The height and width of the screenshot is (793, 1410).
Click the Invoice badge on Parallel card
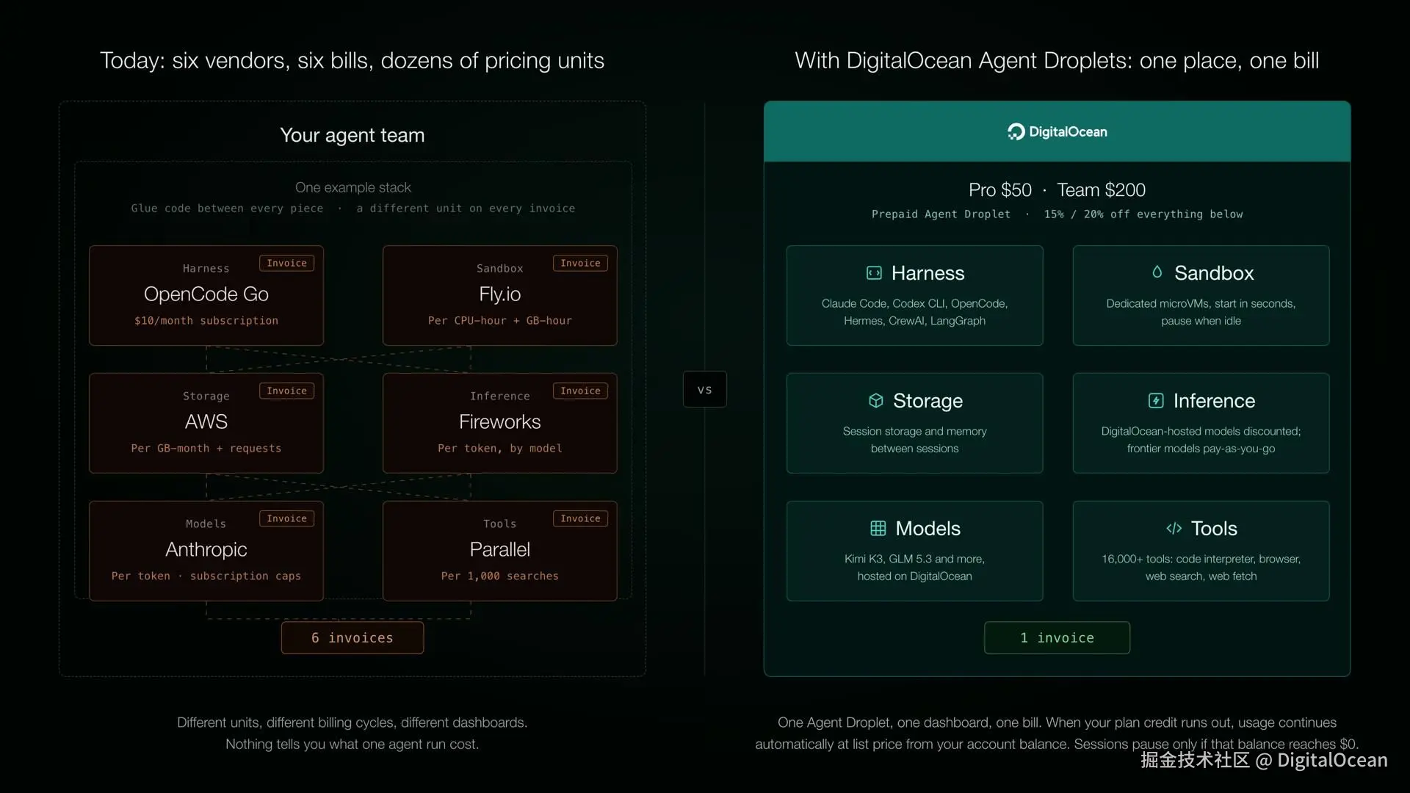click(x=580, y=518)
